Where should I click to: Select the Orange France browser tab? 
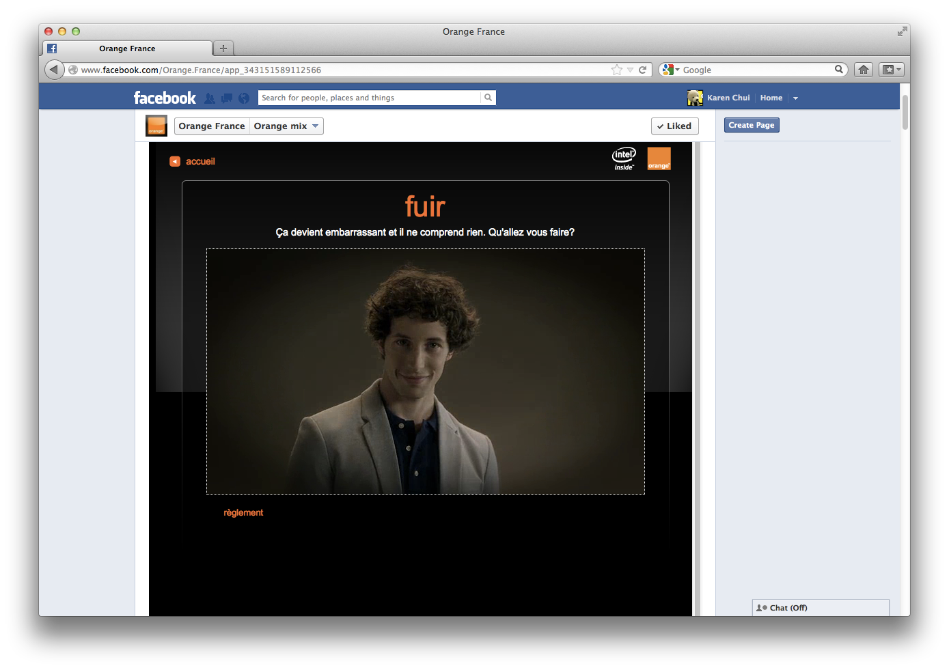point(127,48)
